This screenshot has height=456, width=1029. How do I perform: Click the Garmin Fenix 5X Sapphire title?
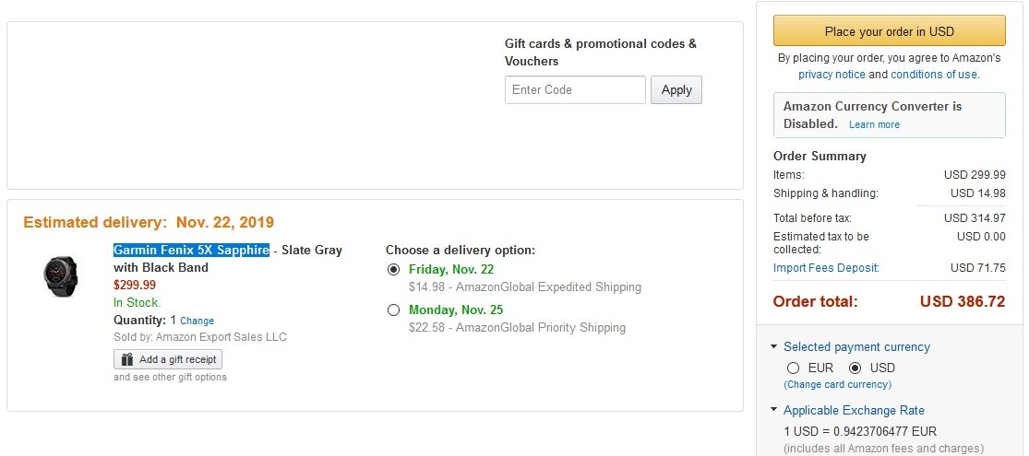point(191,251)
